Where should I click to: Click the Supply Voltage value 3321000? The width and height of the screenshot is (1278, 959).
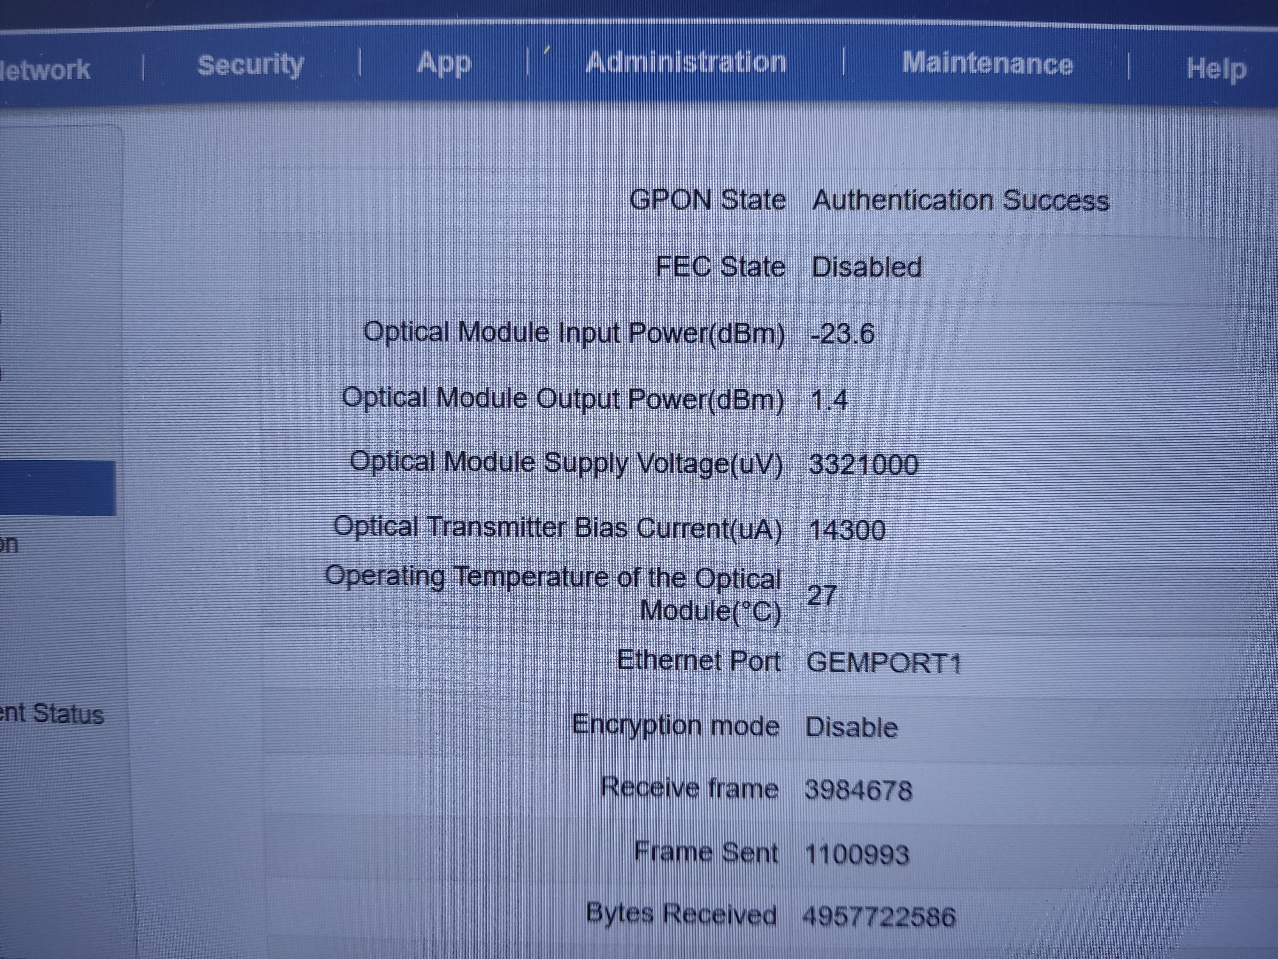click(x=863, y=465)
